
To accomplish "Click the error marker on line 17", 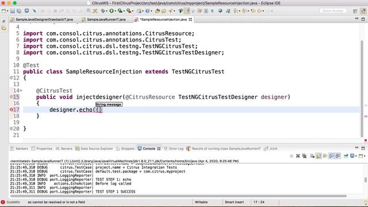I will pos(11,110).
